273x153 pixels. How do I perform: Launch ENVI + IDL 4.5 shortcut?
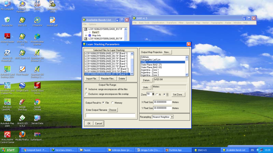(22, 39)
